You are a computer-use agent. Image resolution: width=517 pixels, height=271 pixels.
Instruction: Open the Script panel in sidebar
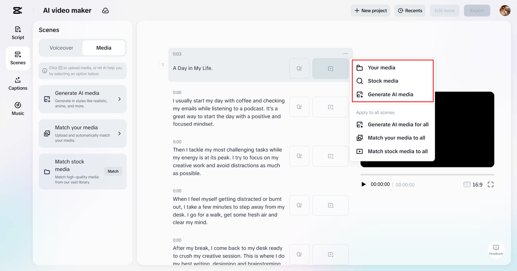tap(18, 33)
